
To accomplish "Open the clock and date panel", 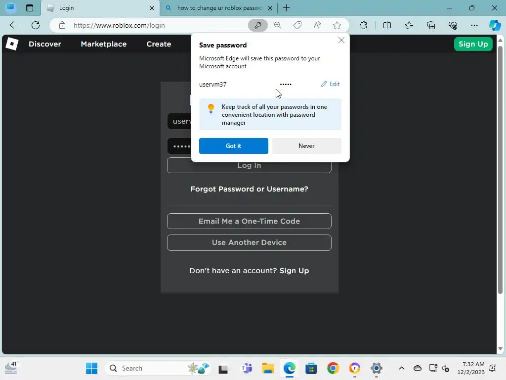I will 471,368.
